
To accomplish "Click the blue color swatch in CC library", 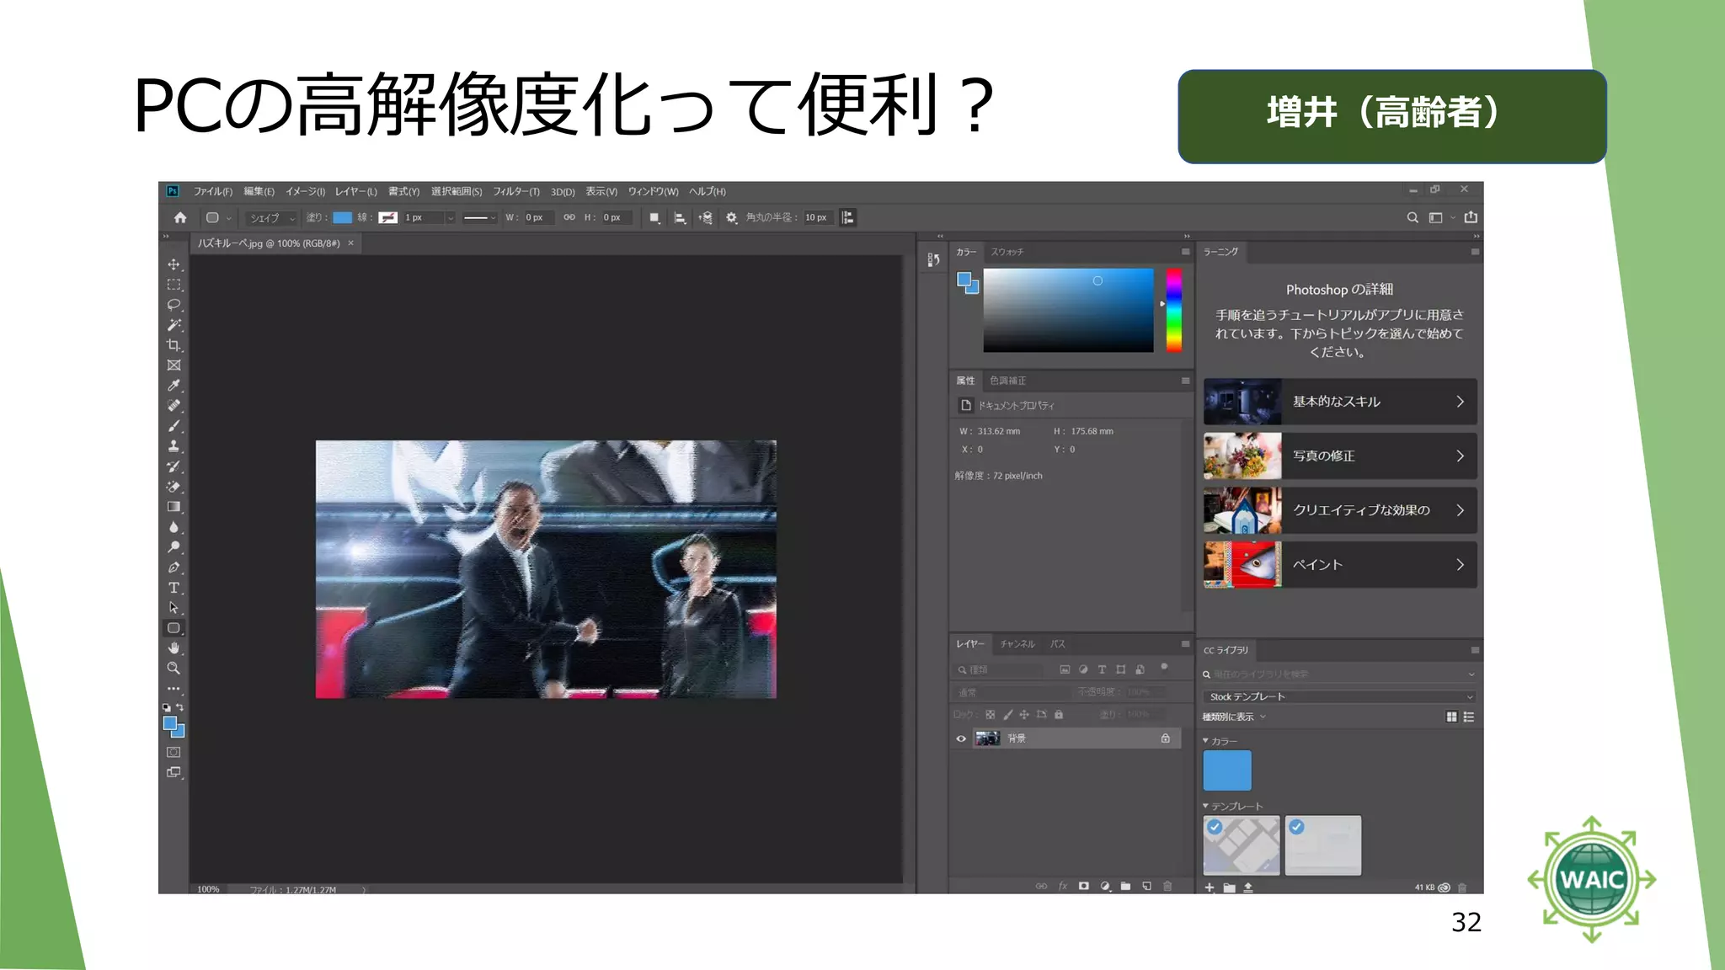I will (x=1227, y=770).
